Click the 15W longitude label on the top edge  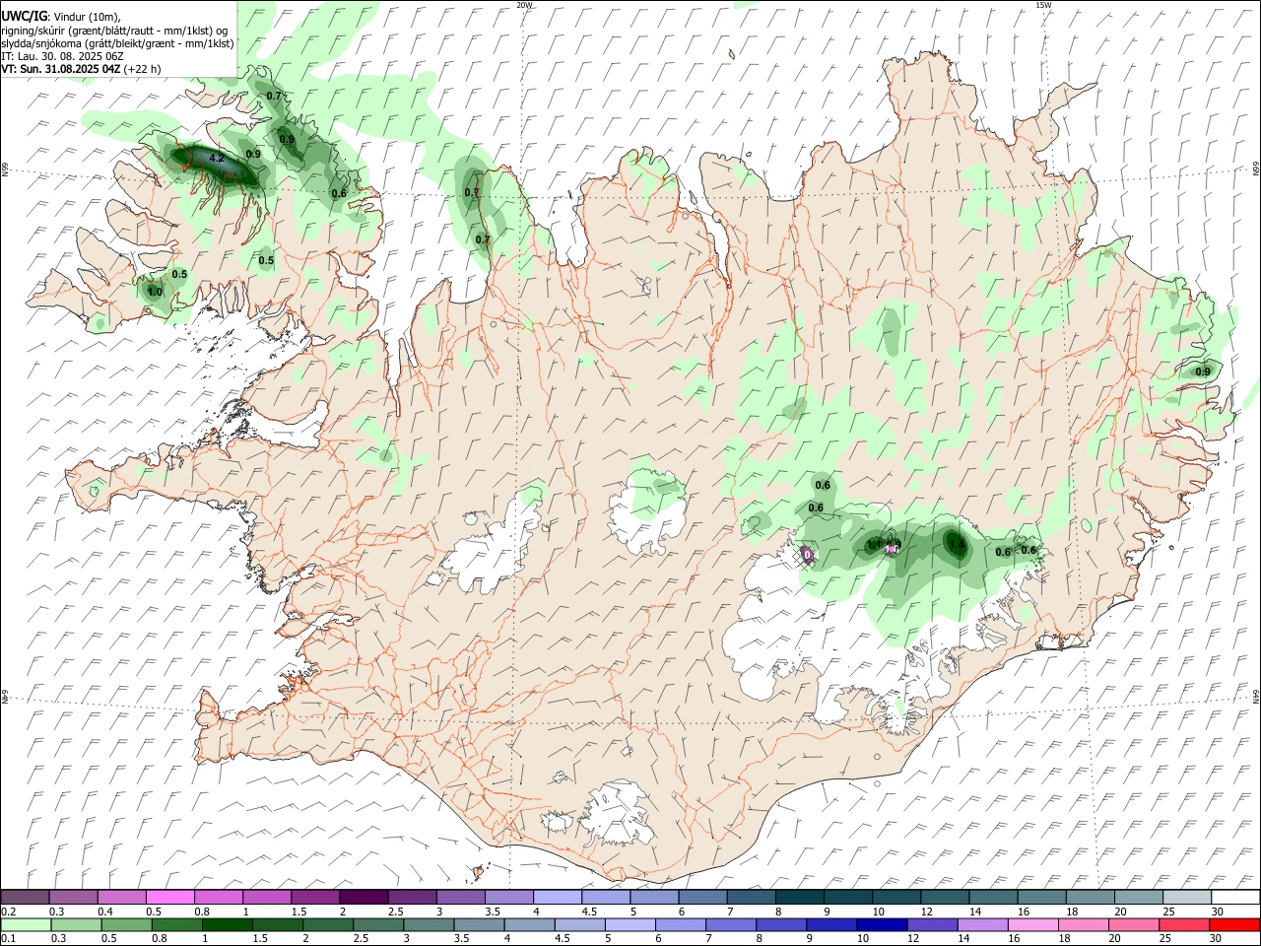[1043, 5]
